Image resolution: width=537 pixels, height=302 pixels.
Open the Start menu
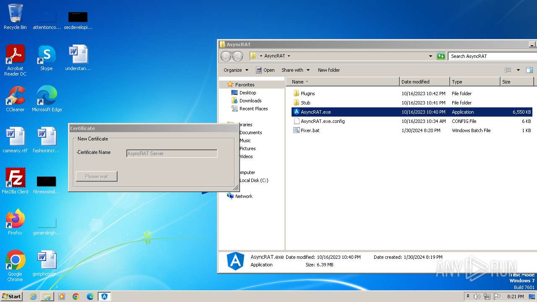pyautogui.click(x=12, y=297)
